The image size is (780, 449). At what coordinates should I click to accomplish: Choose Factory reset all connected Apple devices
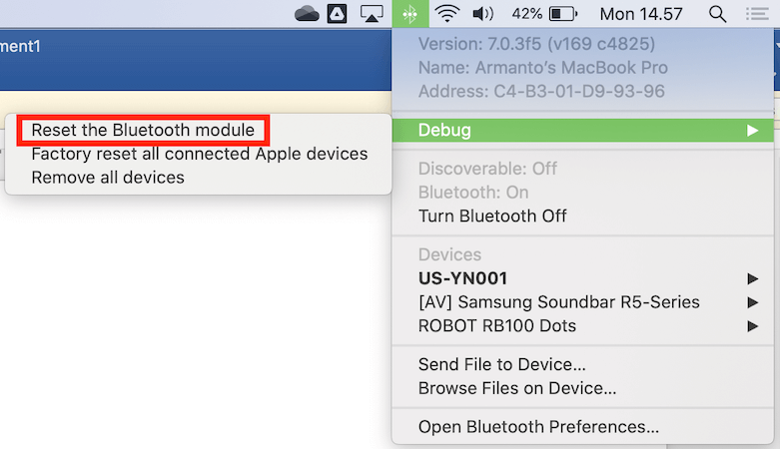tap(199, 154)
